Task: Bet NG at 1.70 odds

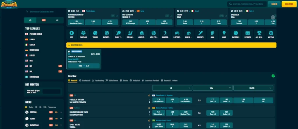Action: 263,100
